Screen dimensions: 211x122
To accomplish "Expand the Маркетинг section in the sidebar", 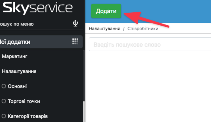I will [x=15, y=56].
